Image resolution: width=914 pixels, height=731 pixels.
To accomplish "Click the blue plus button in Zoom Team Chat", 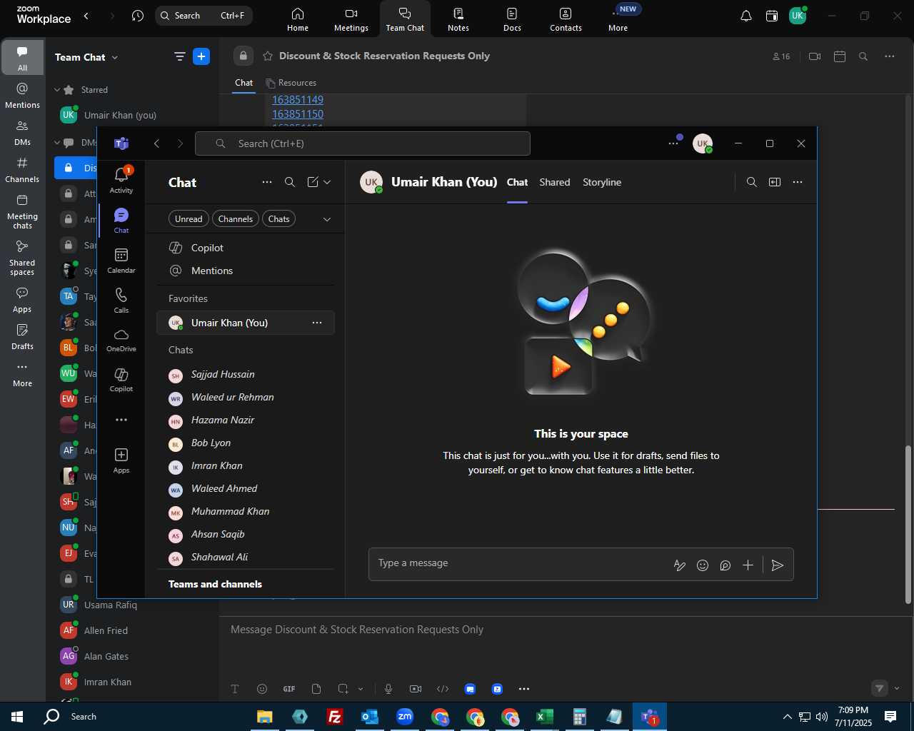I will [201, 56].
